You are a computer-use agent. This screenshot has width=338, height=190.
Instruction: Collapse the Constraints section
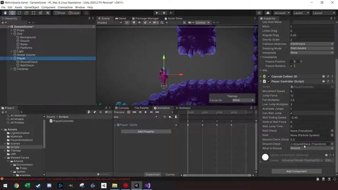(x=260, y=57)
